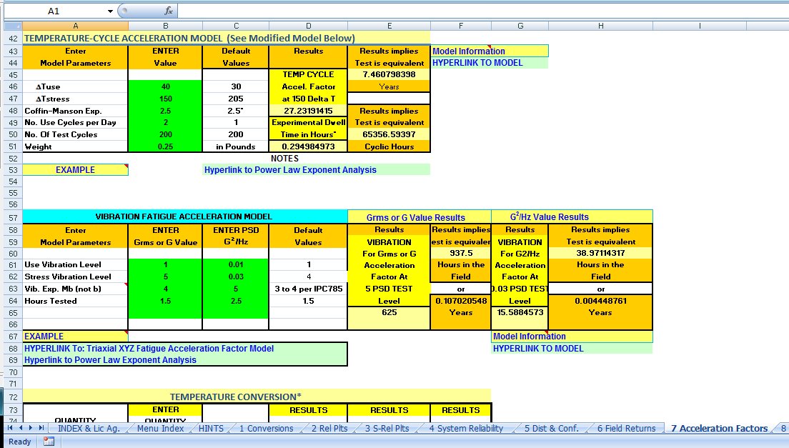Select Stress Vibration Level PSD value 0.03
Viewport: 789px width, 448px height.
(x=236, y=277)
